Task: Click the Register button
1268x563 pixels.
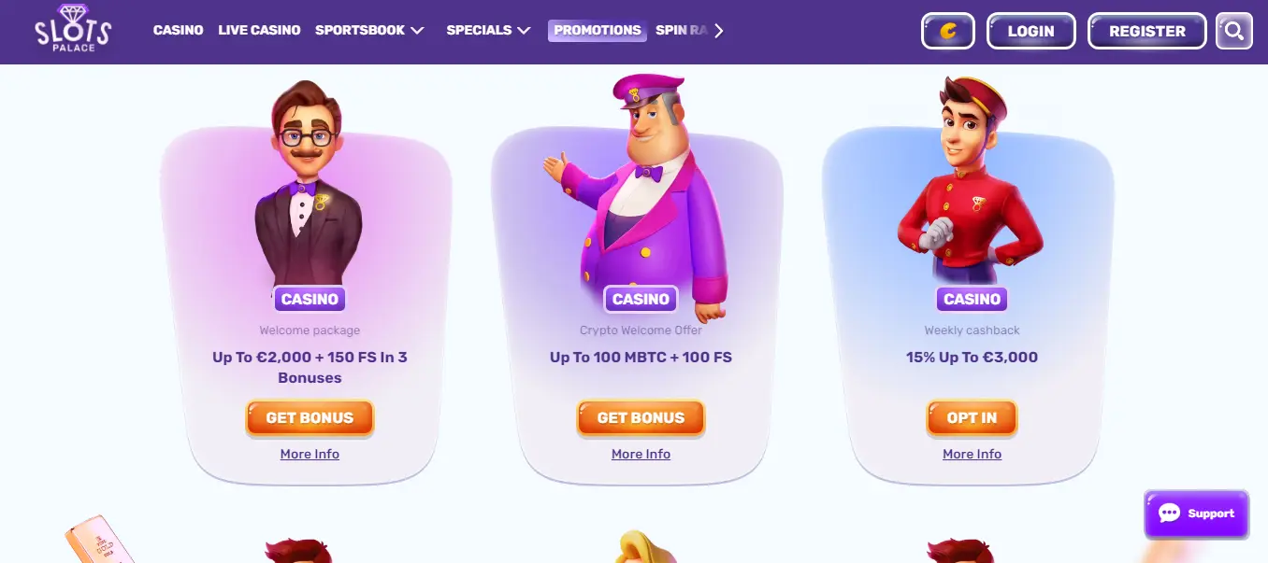Action: point(1147,31)
